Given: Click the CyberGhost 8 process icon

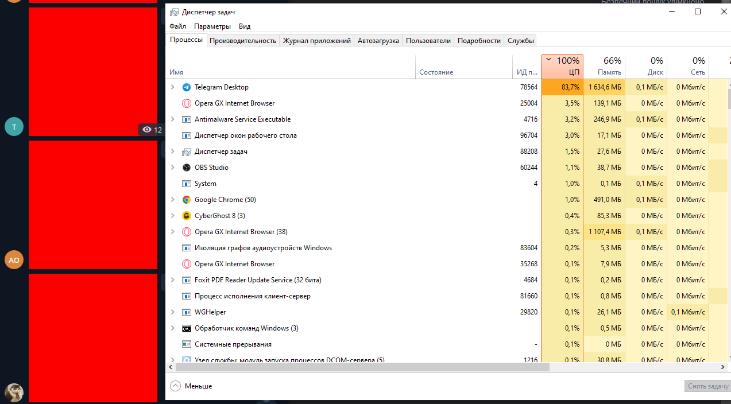Looking at the screenshot, I should point(186,216).
